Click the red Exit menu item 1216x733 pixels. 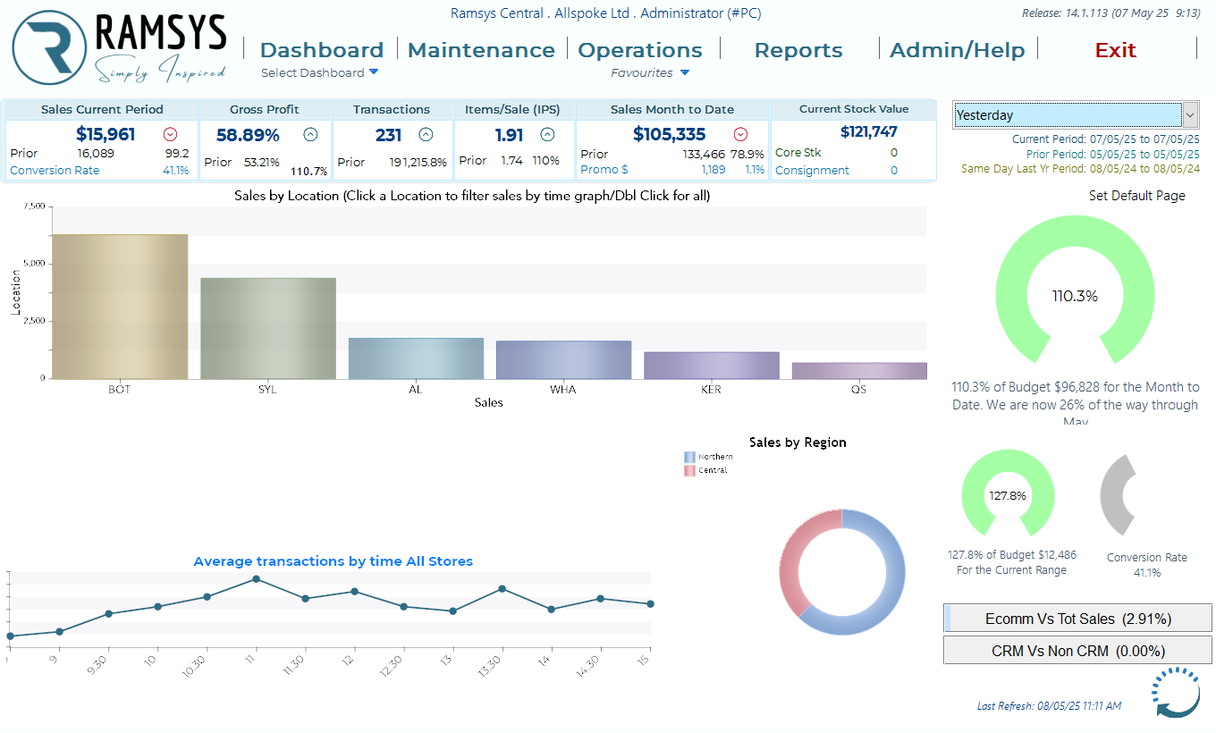click(x=1116, y=50)
